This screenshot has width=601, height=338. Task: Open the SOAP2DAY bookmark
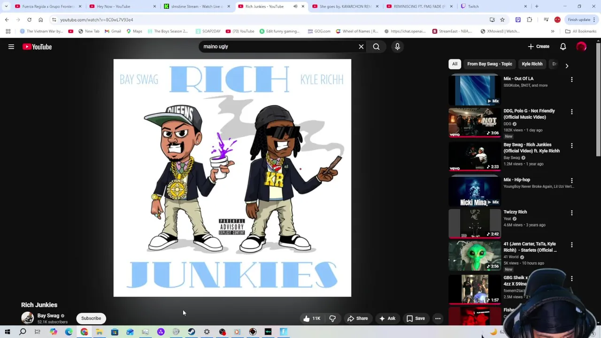coord(208,31)
